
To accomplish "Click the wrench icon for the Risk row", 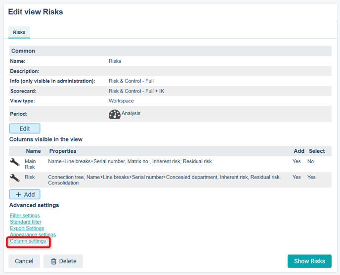I will pos(15,178).
